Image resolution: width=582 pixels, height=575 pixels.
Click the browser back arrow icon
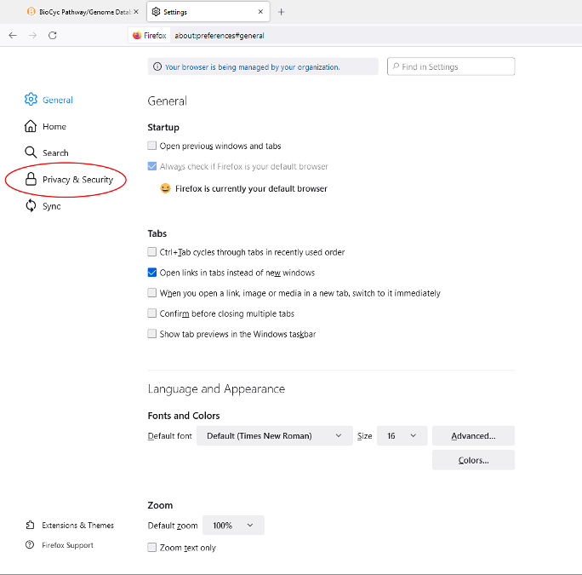[13, 35]
